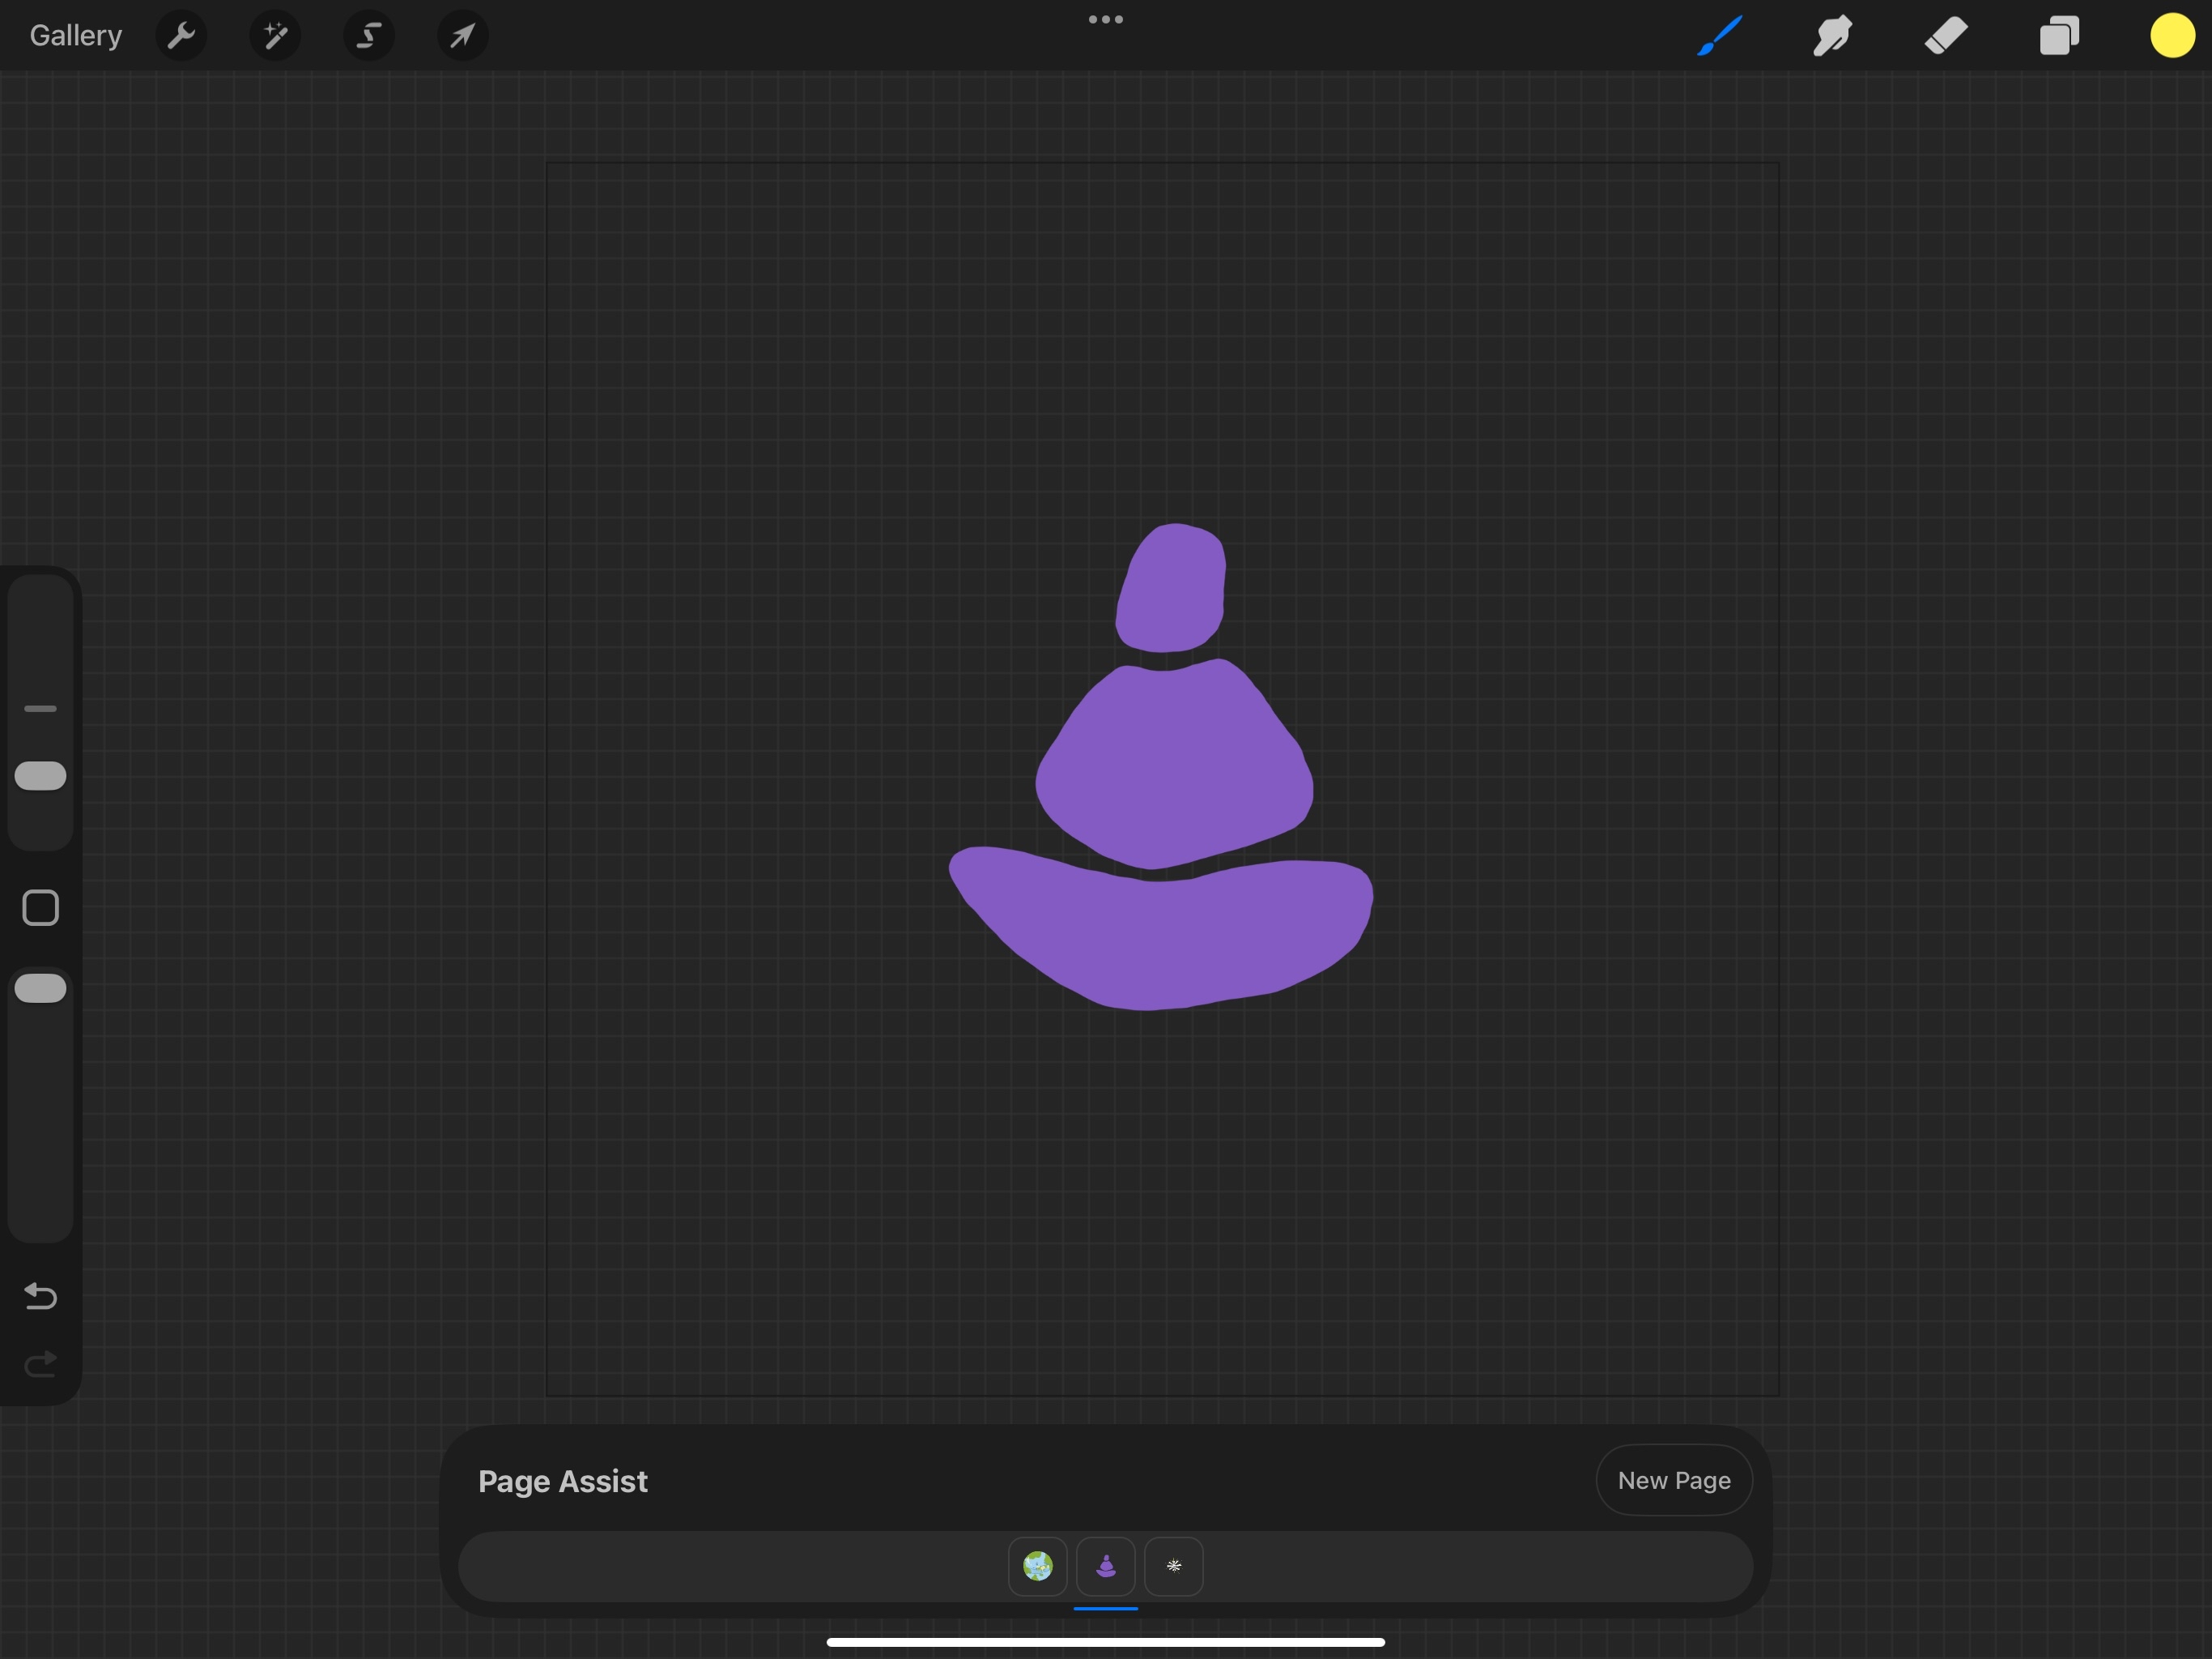Select the Brush tool
This screenshot has width=2212, height=1659.
click(1720, 36)
